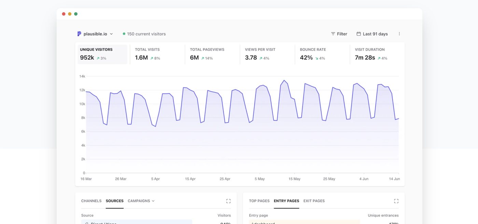Switch to the Top Pages tab
Screen dimensions: 478x224
point(259,201)
